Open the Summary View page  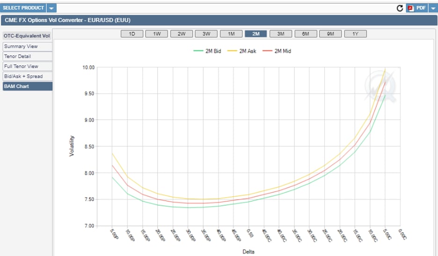(x=27, y=46)
